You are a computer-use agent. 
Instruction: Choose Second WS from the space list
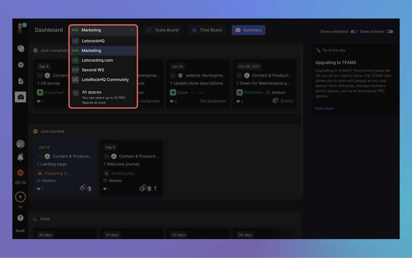(103, 70)
